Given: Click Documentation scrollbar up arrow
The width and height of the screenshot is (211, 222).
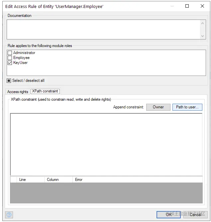Looking at the screenshot, I should (x=202, y=23).
